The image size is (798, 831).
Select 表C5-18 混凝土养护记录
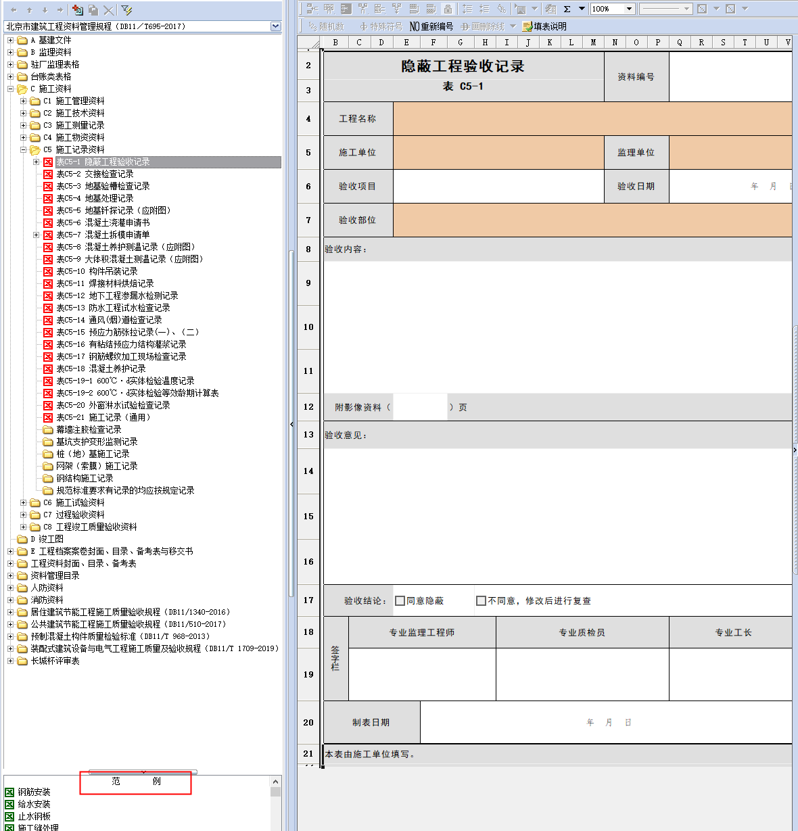pyautogui.click(x=101, y=369)
